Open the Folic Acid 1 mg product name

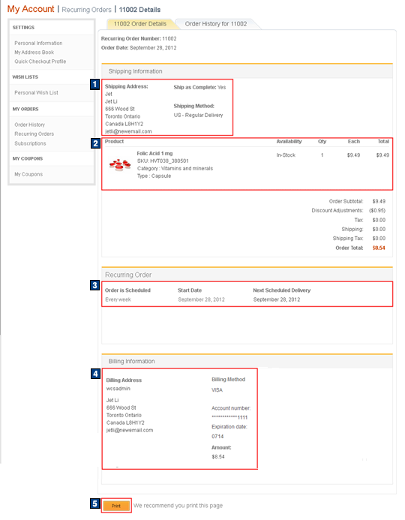154,154
